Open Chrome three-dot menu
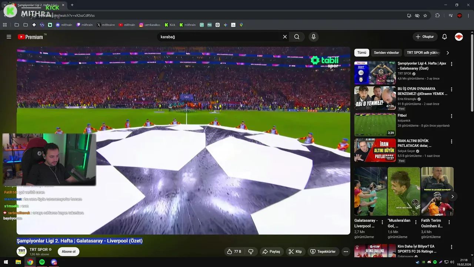 (468, 16)
